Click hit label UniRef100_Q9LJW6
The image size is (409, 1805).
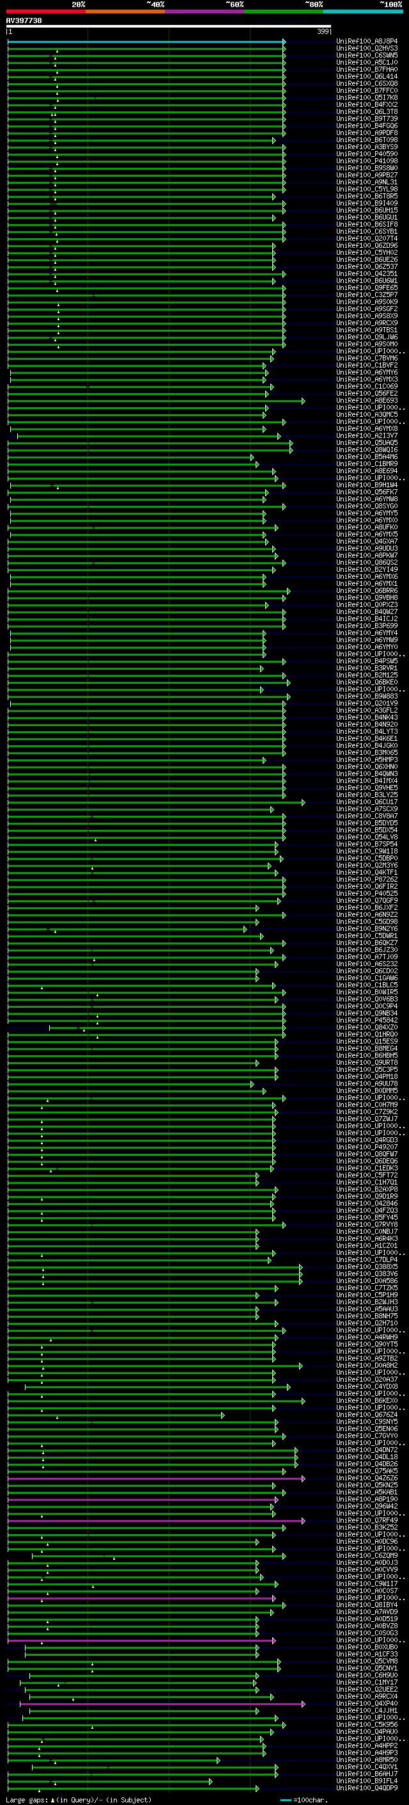tap(367, 337)
